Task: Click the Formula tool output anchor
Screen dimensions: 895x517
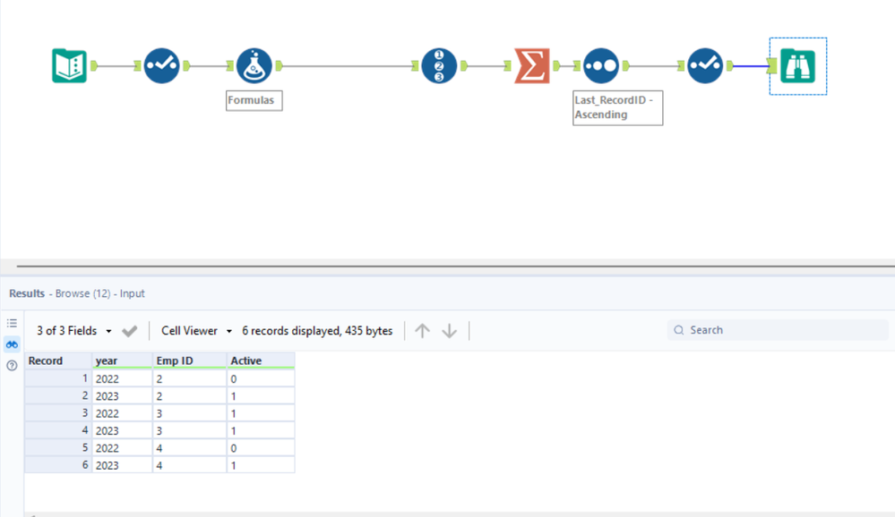Action: [280, 65]
